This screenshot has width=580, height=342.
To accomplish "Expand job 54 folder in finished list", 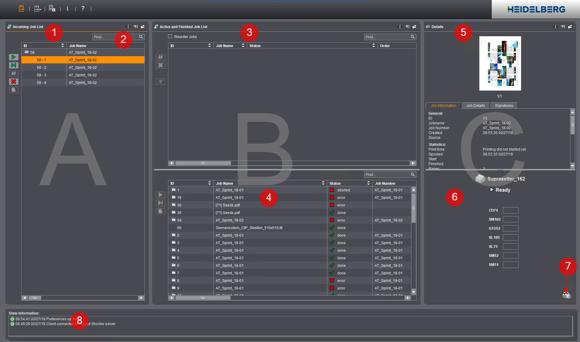I will tap(173, 220).
